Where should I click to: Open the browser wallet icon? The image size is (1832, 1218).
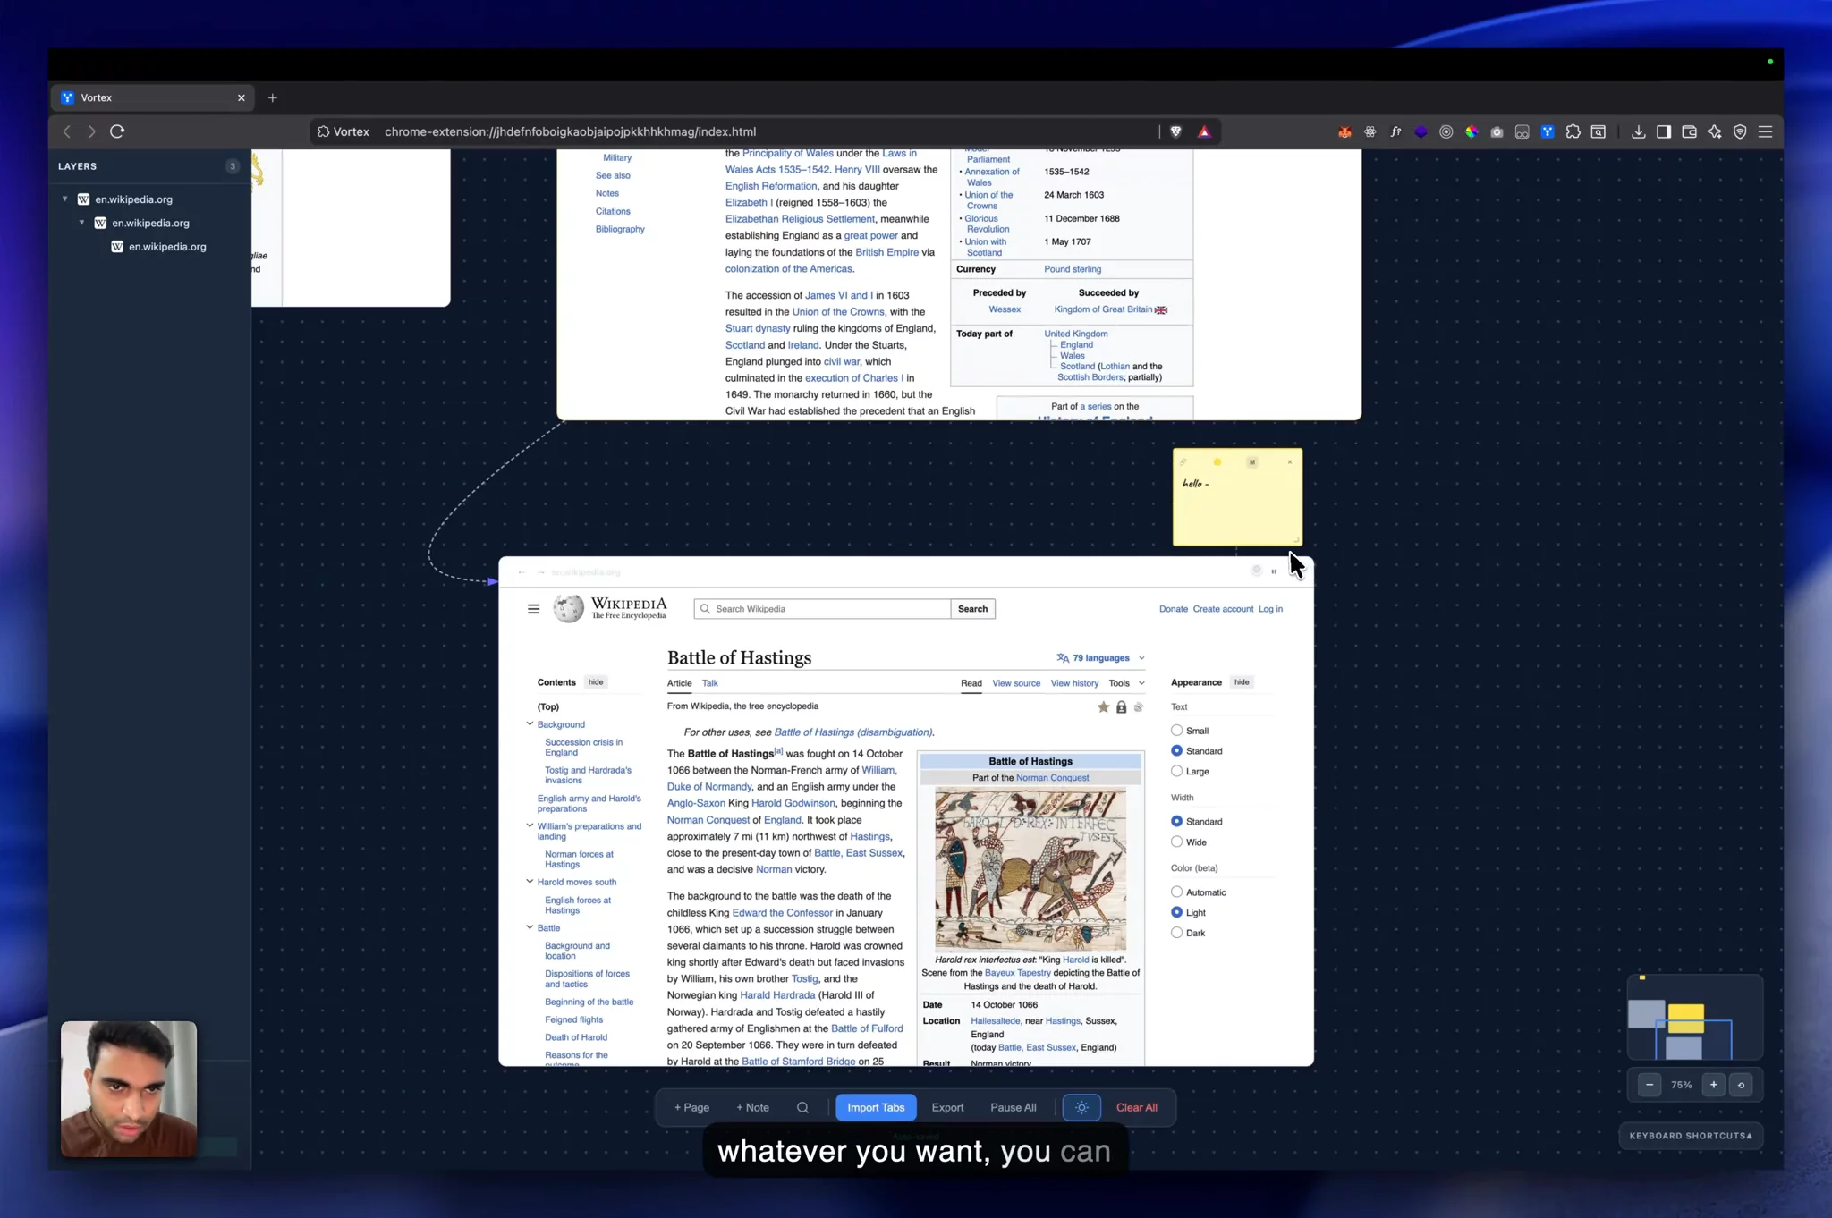tap(1689, 131)
